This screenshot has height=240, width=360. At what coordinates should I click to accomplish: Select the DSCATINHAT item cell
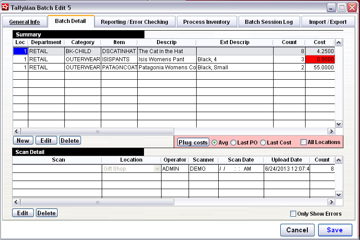coord(119,51)
